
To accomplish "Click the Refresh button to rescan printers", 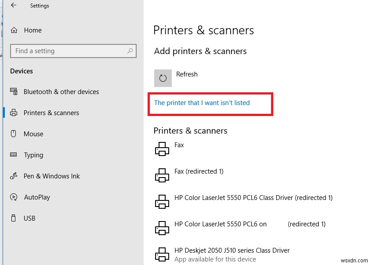I will (187, 74).
